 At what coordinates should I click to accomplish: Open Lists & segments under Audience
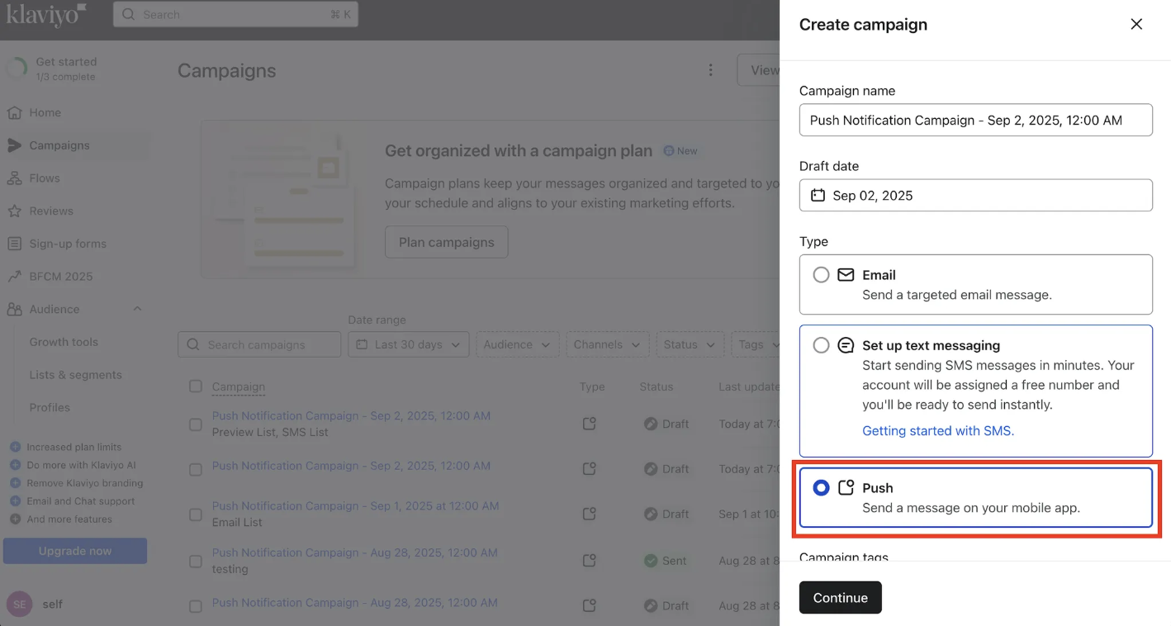pos(76,375)
